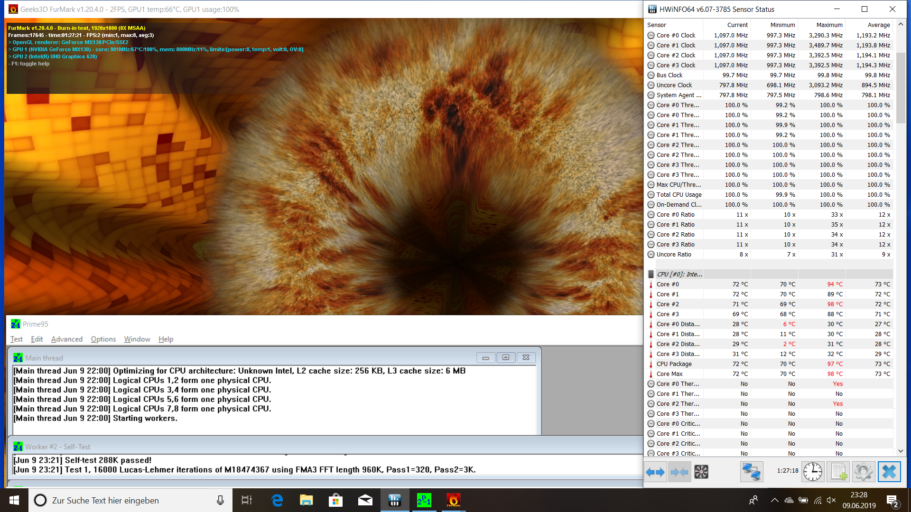Restore the Main thread child window
This screenshot has width=911, height=512.
506,357
